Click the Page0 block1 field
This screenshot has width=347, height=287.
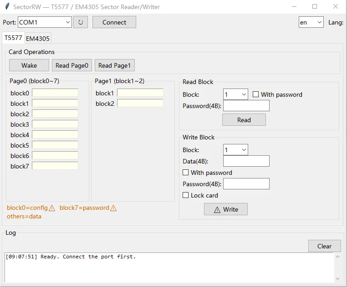55,103
